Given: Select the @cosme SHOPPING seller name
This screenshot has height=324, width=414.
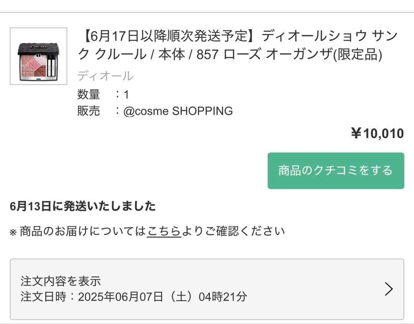Looking at the screenshot, I should pyautogui.click(x=178, y=111).
